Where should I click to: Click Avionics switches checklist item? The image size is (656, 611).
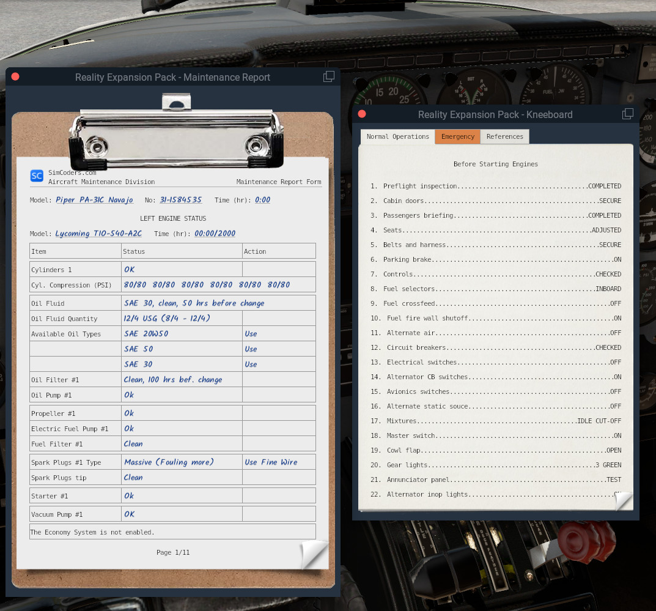coord(496,391)
